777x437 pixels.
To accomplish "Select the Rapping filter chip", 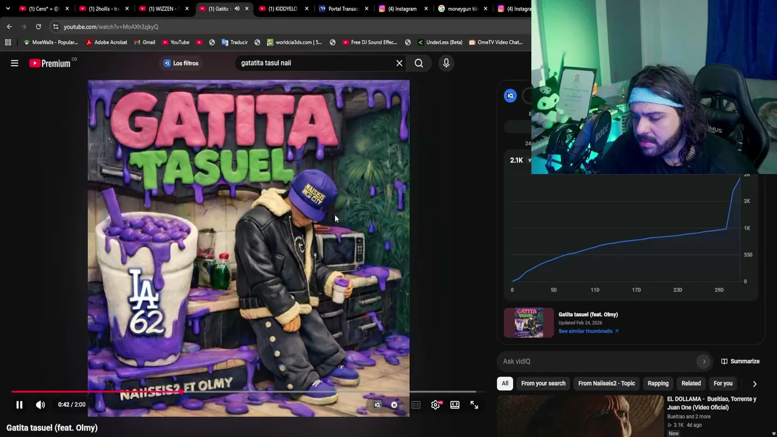I will pyautogui.click(x=658, y=384).
